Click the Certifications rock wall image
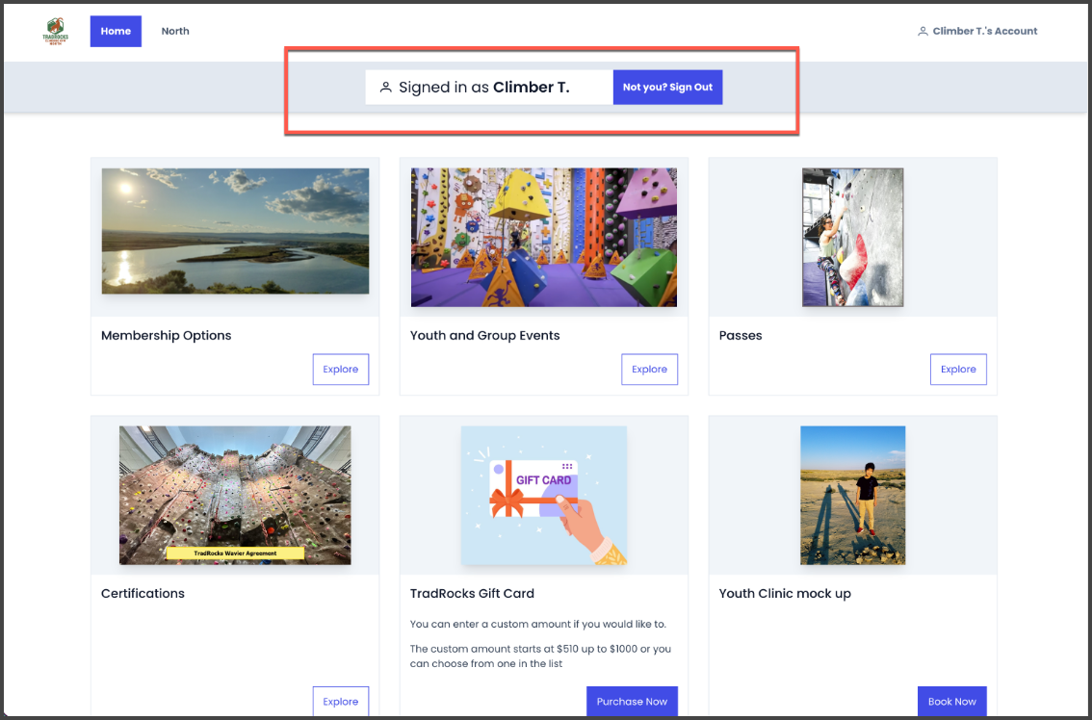Screen dimensions: 1092x720 235,495
